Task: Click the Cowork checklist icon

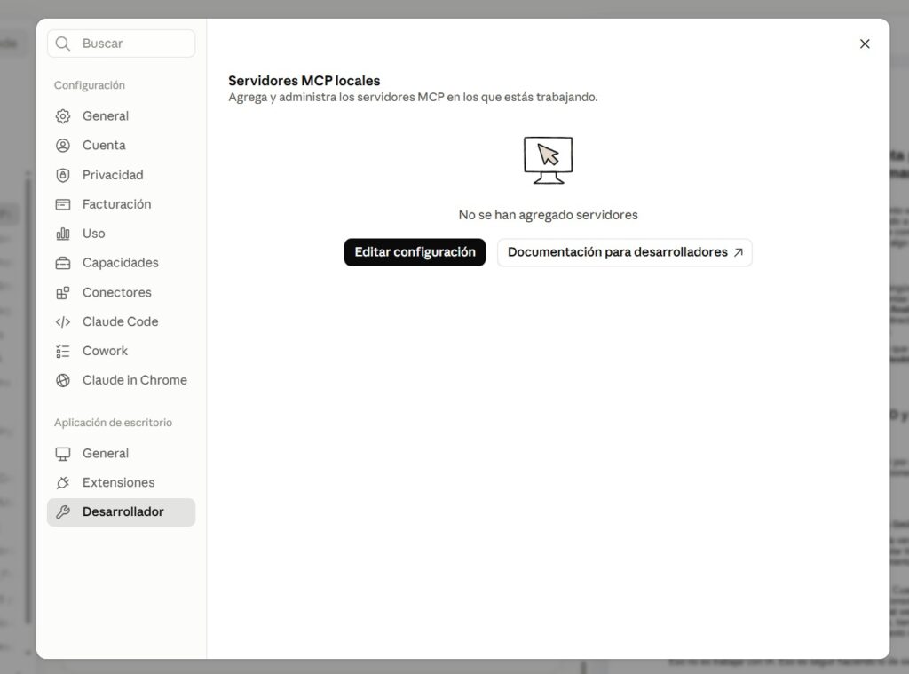Action: (x=63, y=351)
